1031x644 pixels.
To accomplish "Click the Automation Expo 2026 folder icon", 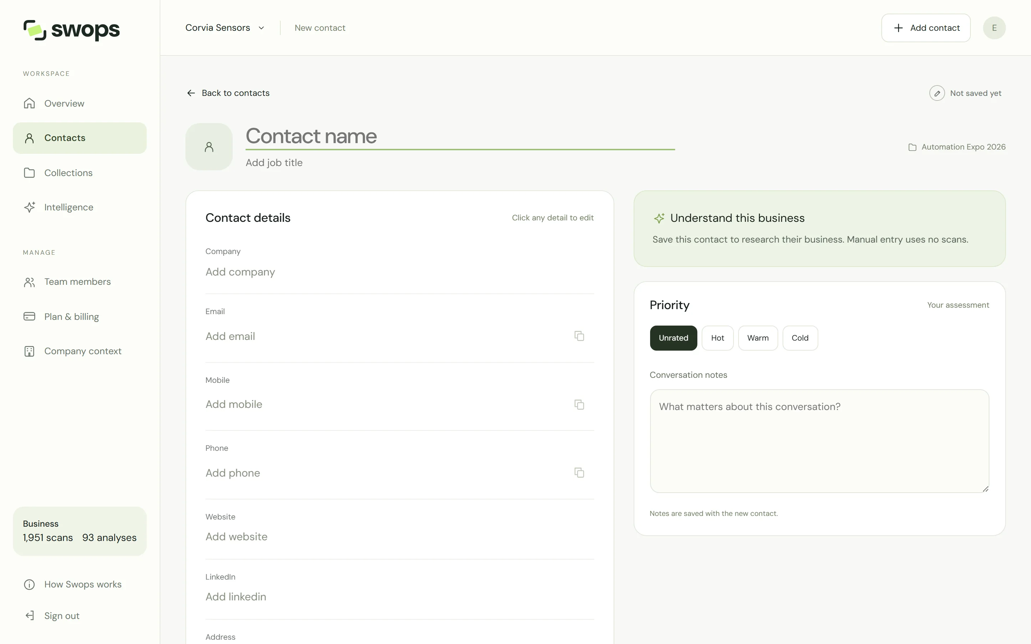I will click(x=912, y=147).
